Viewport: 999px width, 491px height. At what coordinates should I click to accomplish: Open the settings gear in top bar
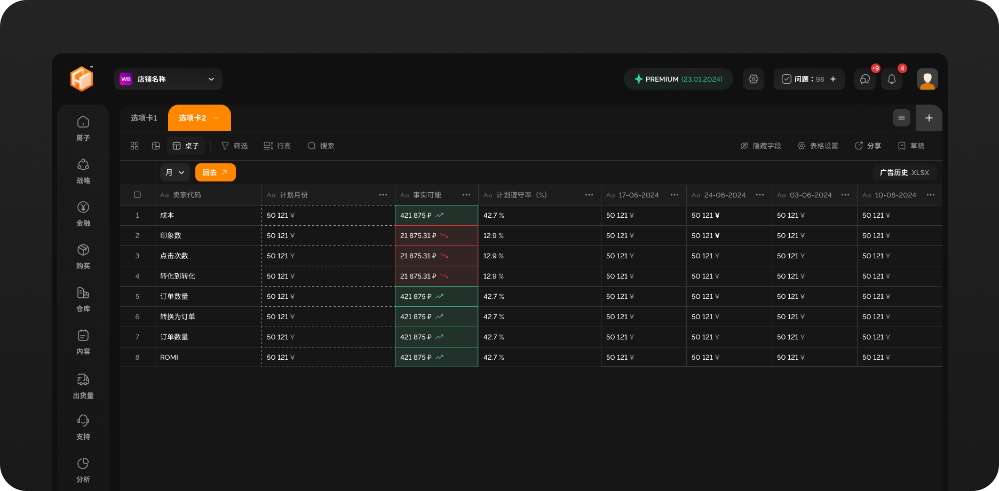tap(753, 79)
